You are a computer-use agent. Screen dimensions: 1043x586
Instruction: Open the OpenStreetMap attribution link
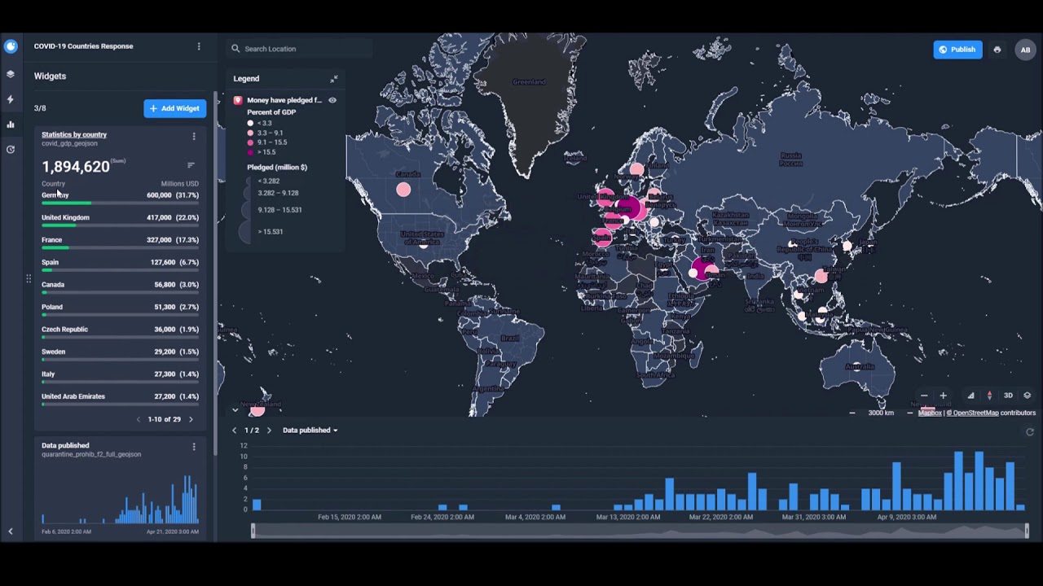click(975, 413)
